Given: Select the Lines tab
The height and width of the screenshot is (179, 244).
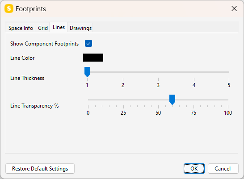Looking at the screenshot, I should (59, 27).
